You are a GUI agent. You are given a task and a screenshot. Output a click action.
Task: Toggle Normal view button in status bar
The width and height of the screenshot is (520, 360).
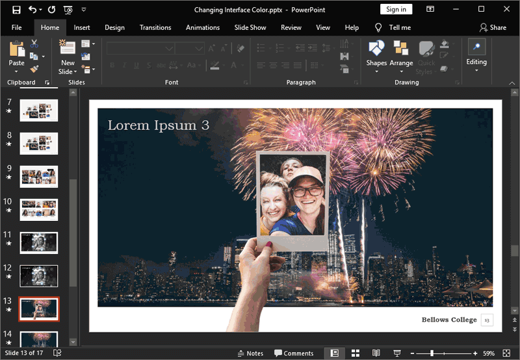335,353
